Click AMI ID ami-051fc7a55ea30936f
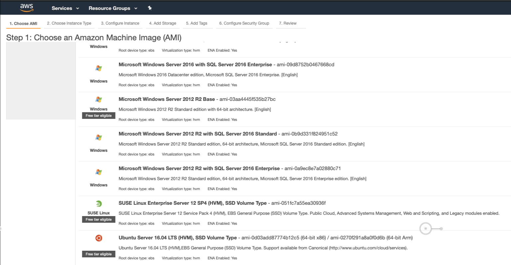Screen dimensions: 511x265 [x=298, y=203]
